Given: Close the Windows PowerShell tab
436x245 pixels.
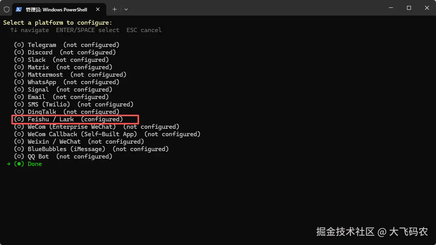Looking at the screenshot, I should 98,9.
